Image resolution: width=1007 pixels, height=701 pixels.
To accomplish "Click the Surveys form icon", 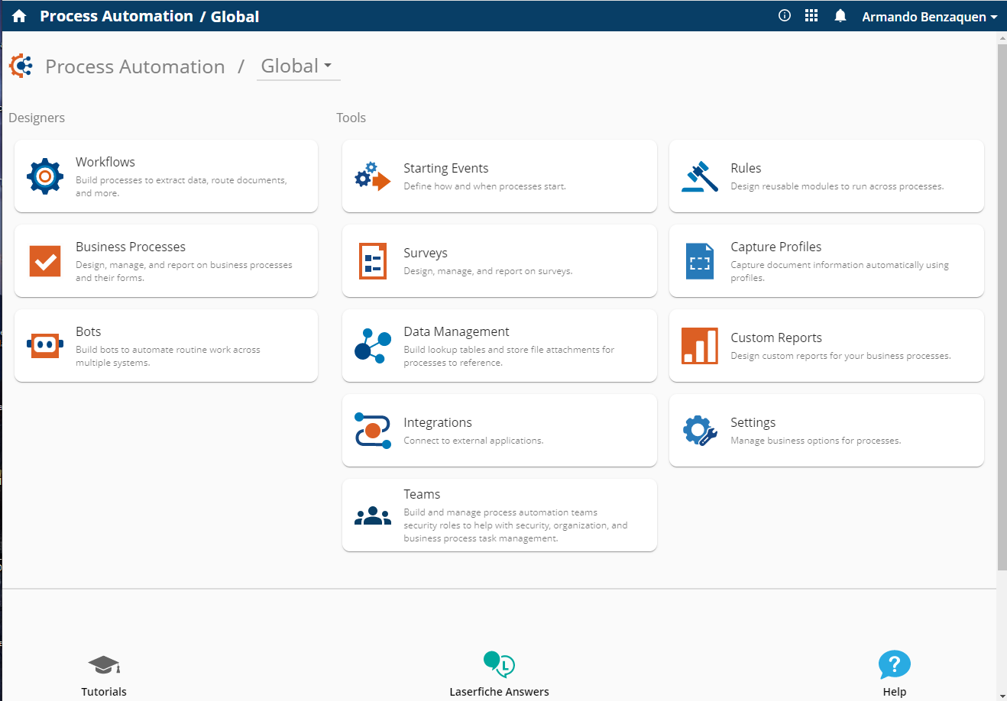I will pos(373,261).
